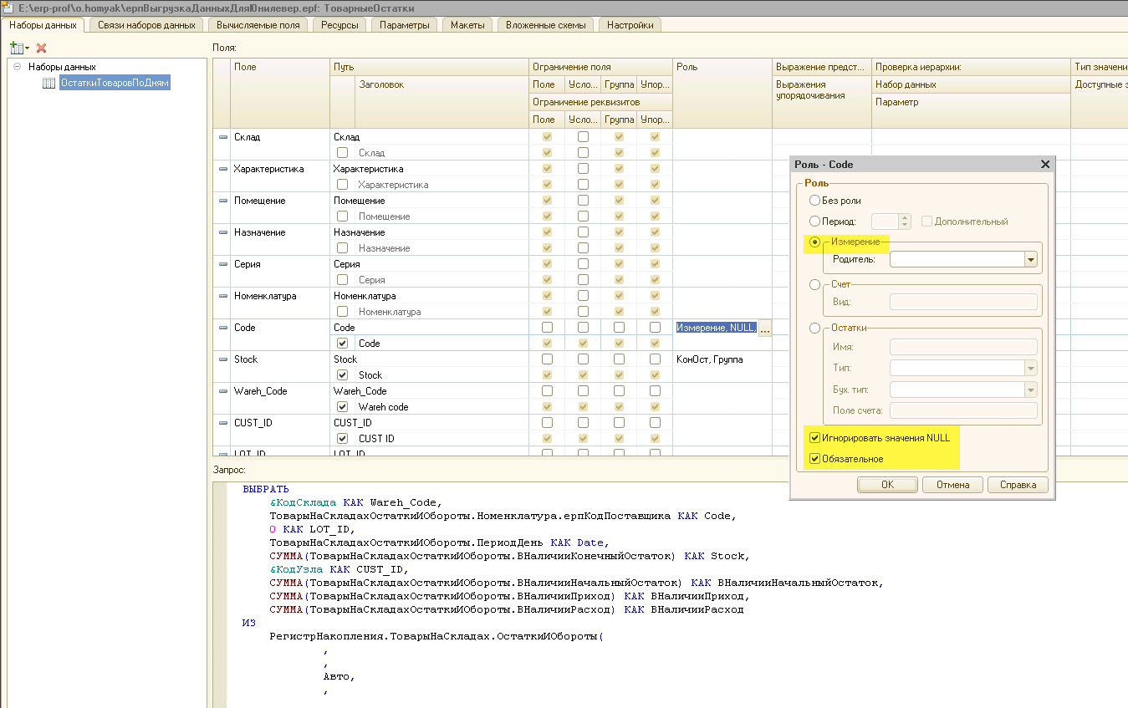Select ОстаткиТоваровПоДням data set in tree
Screen dimensions: 1128x708
coord(115,83)
